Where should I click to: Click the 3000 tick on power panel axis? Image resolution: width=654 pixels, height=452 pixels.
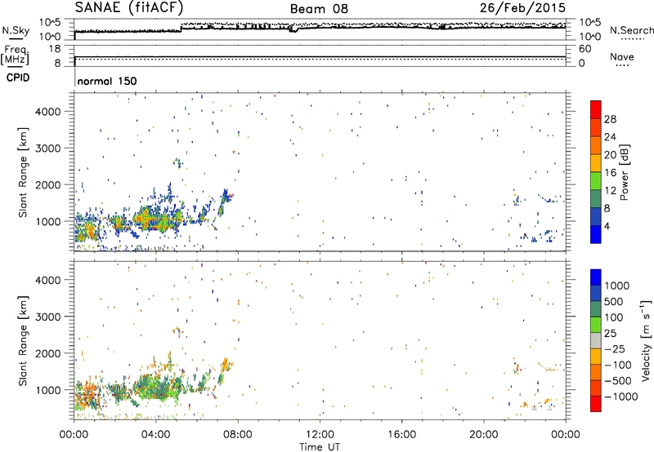(x=48, y=148)
